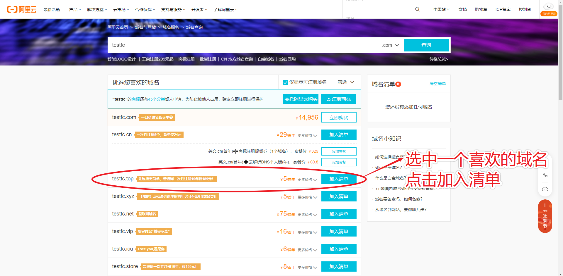Open 工商注册299元起 link
The image size is (563, 276).
pos(157,59)
